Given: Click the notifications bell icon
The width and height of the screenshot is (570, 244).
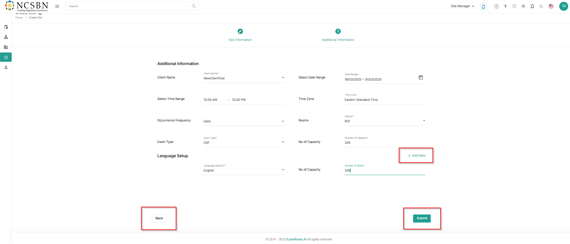Looking at the screenshot, I should tap(532, 6).
